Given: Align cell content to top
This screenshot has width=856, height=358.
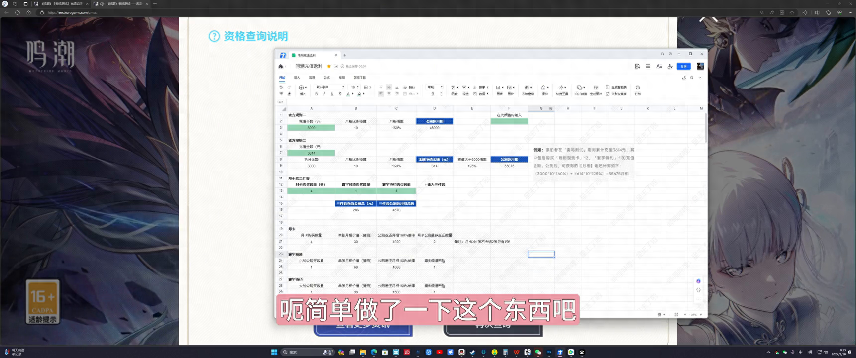Looking at the screenshot, I should pyautogui.click(x=381, y=87).
